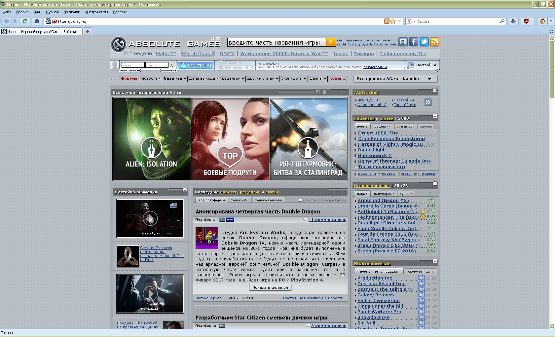Expand the 'база игр' dropdown menu
Viewport: 555px width, 337px height.
tap(175, 79)
